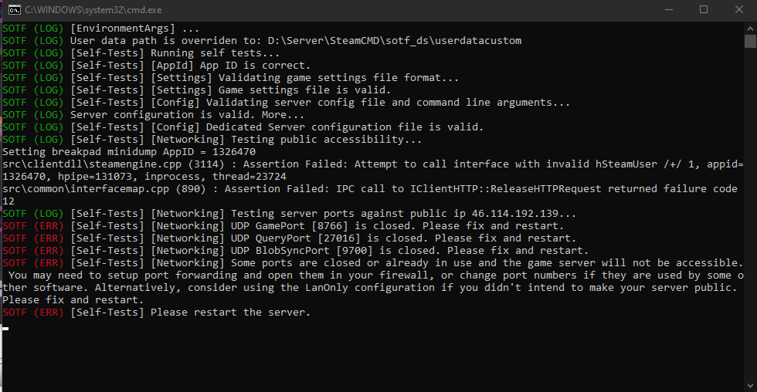
Task: Click the scrollbar up arrow
Action: pyautogui.click(x=750, y=27)
